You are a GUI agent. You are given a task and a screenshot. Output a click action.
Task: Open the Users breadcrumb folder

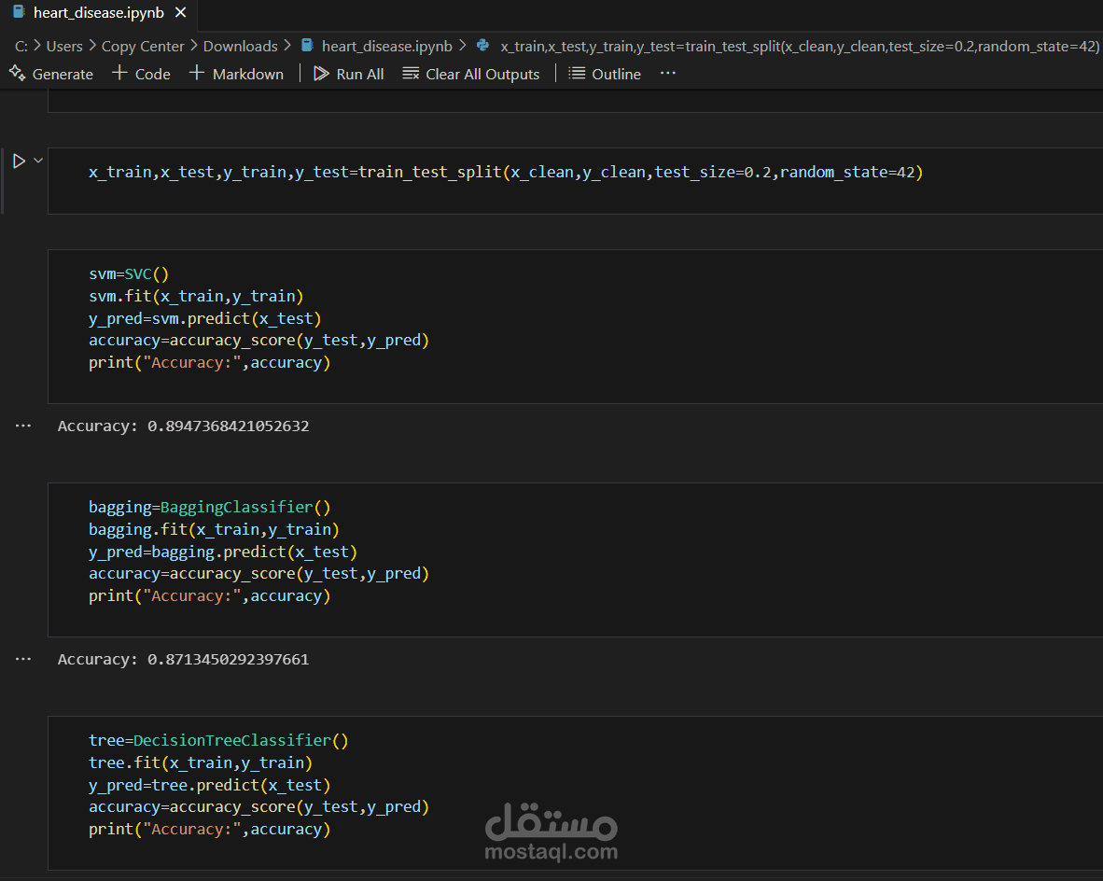pyautogui.click(x=64, y=47)
